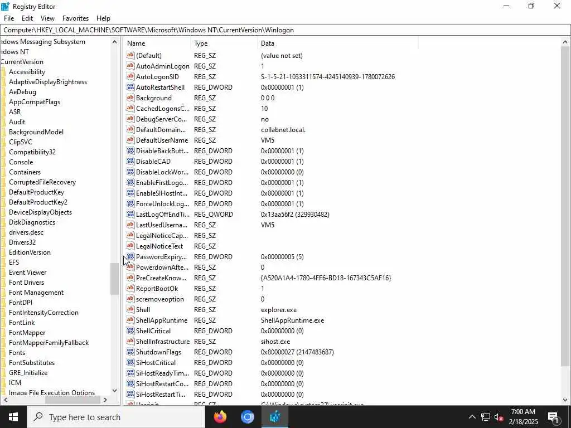Click the folder icon for Accessibility key

coord(3,72)
